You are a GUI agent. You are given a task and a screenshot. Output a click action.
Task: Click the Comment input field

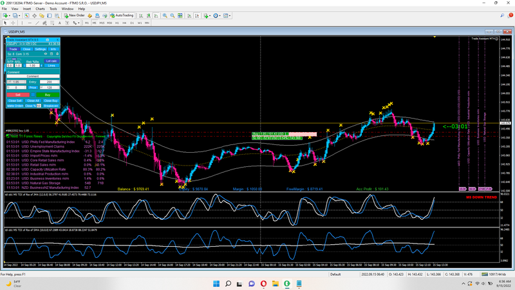pyautogui.click(x=33, y=76)
